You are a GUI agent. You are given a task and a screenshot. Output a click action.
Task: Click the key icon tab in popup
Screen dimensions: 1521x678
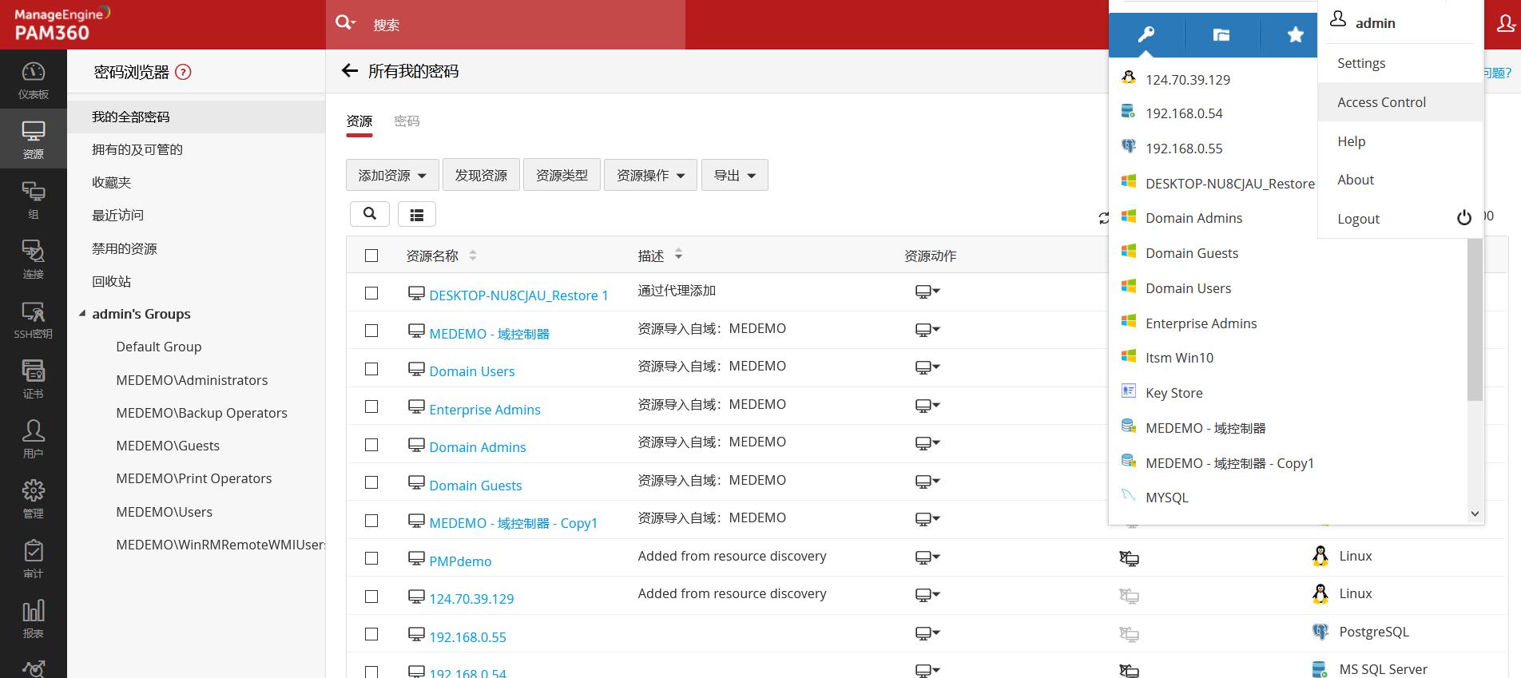pyautogui.click(x=1146, y=35)
